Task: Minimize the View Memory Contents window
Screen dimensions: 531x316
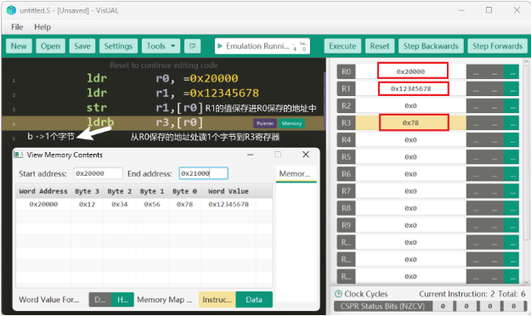Action: (251, 155)
